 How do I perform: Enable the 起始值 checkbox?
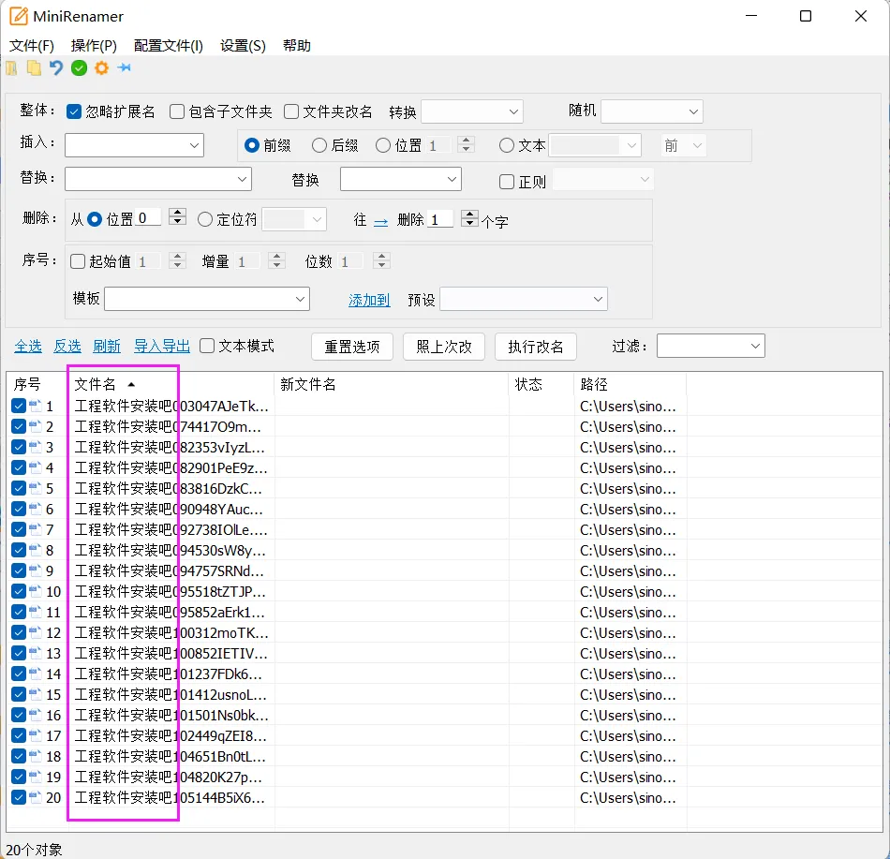(78, 261)
